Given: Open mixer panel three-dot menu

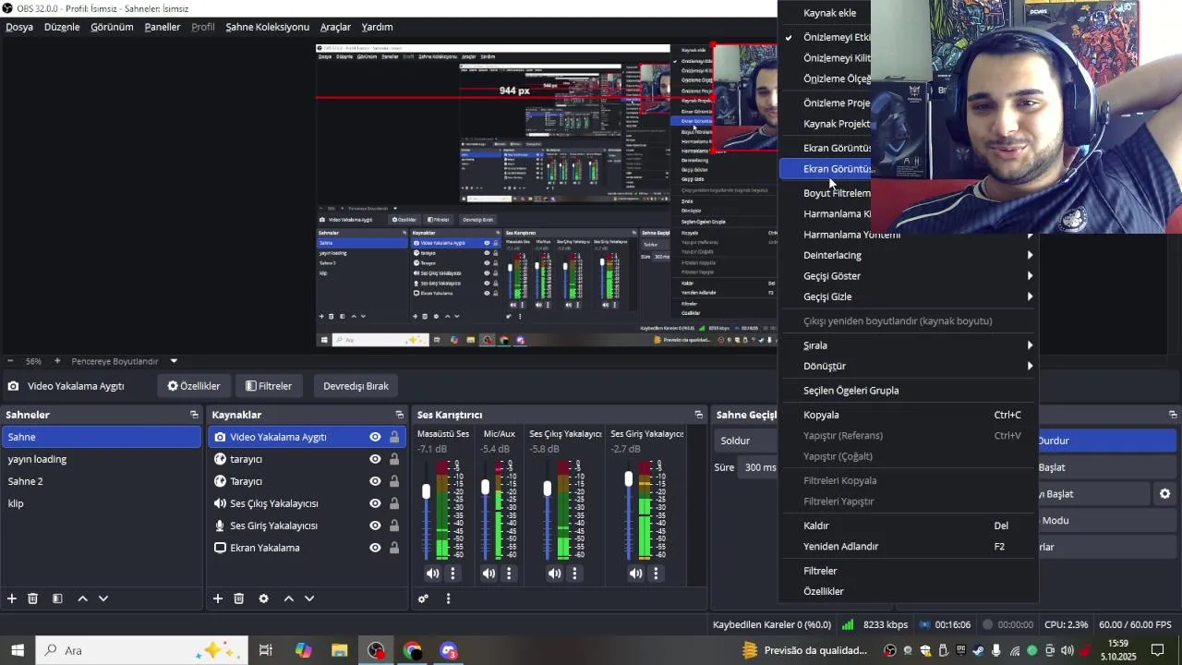Looking at the screenshot, I should [449, 598].
